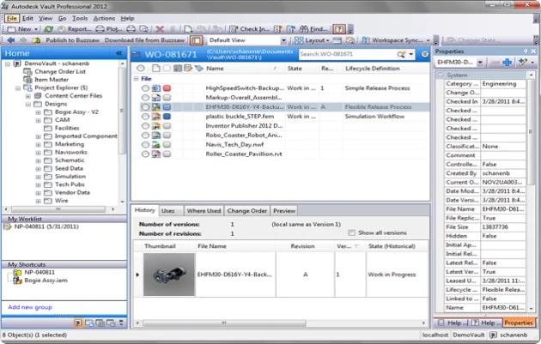Switch to the Preview tab
Image resolution: width=541 pixels, height=344 pixels.
284,211
